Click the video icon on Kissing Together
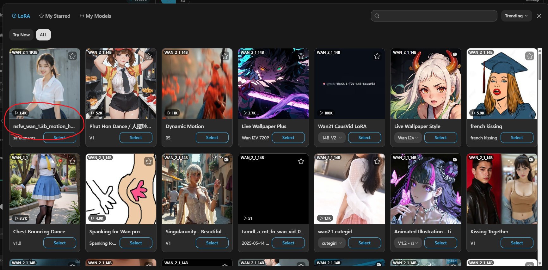 pyautogui.click(x=531, y=160)
